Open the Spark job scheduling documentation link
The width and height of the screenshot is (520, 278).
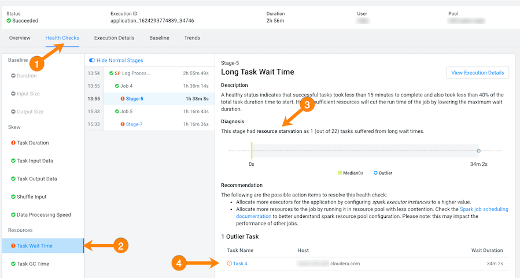(x=484, y=209)
